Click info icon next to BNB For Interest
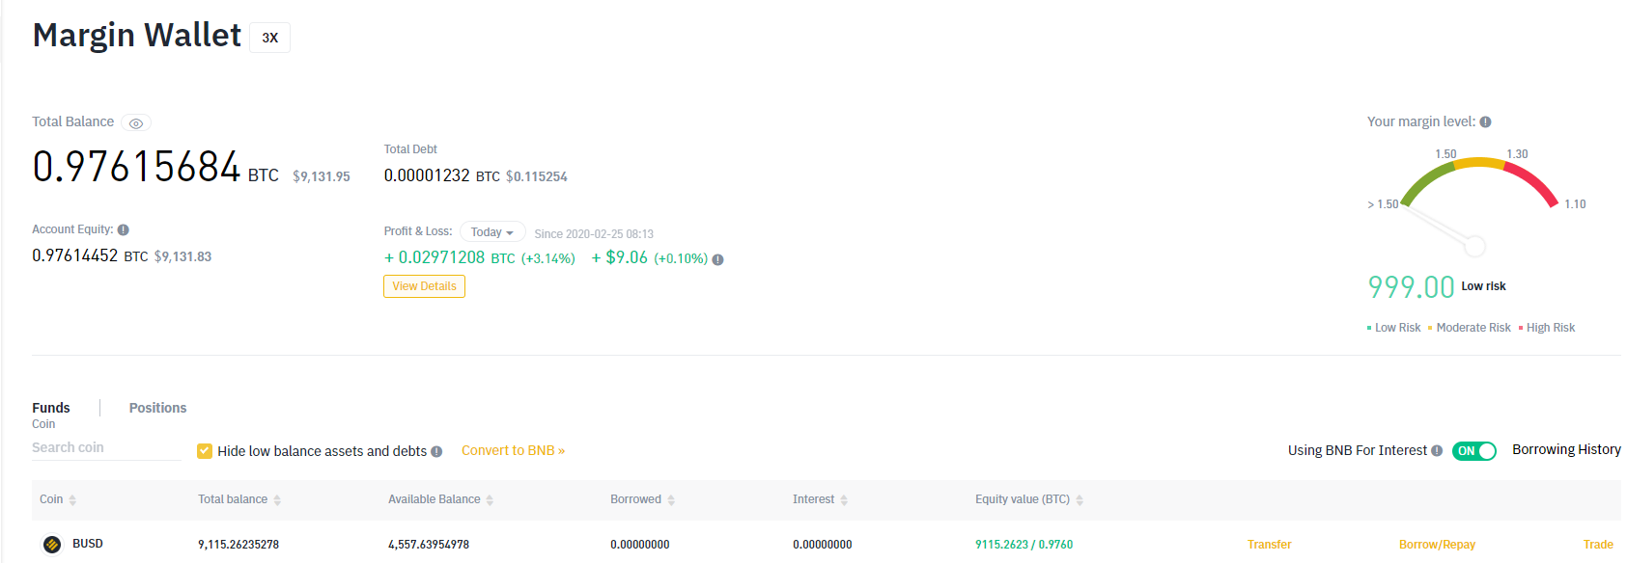Image resolution: width=1627 pixels, height=563 pixels. 1437,451
